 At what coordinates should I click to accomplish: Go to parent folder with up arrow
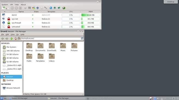pos(11,39)
